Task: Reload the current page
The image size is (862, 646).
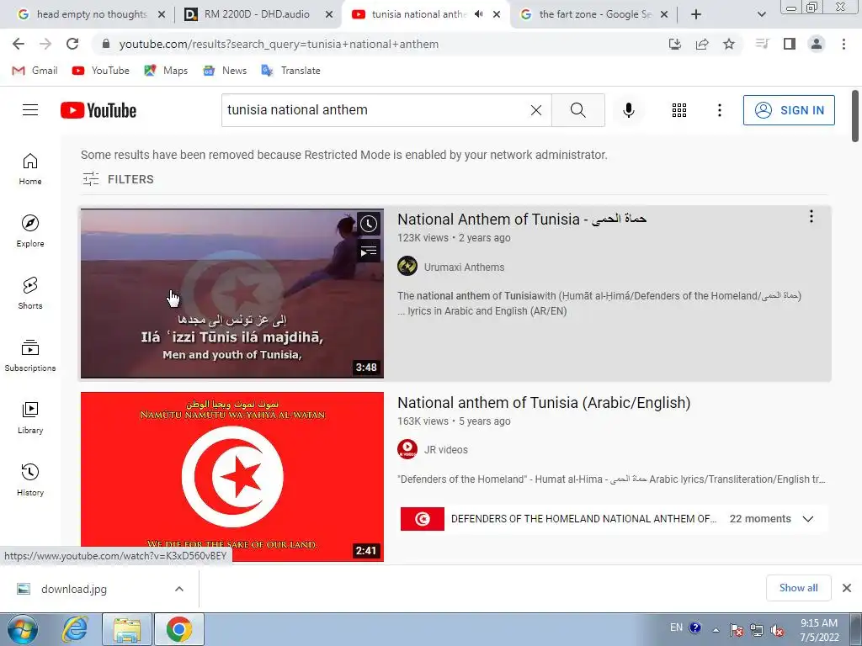Action: tap(72, 44)
